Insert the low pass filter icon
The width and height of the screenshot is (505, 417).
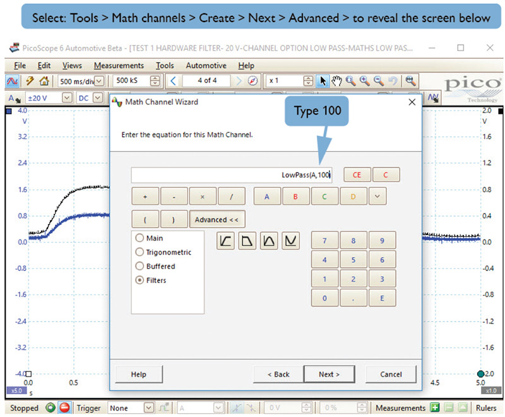(x=247, y=241)
